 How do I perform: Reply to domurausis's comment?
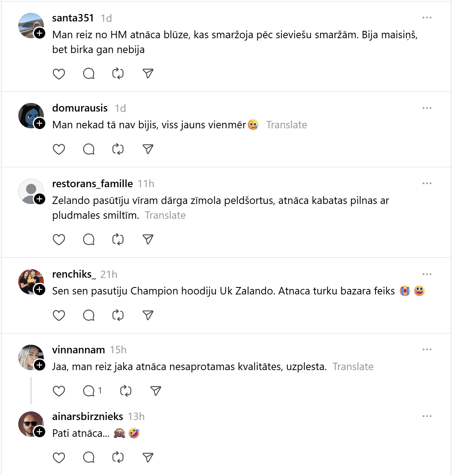[89, 149]
